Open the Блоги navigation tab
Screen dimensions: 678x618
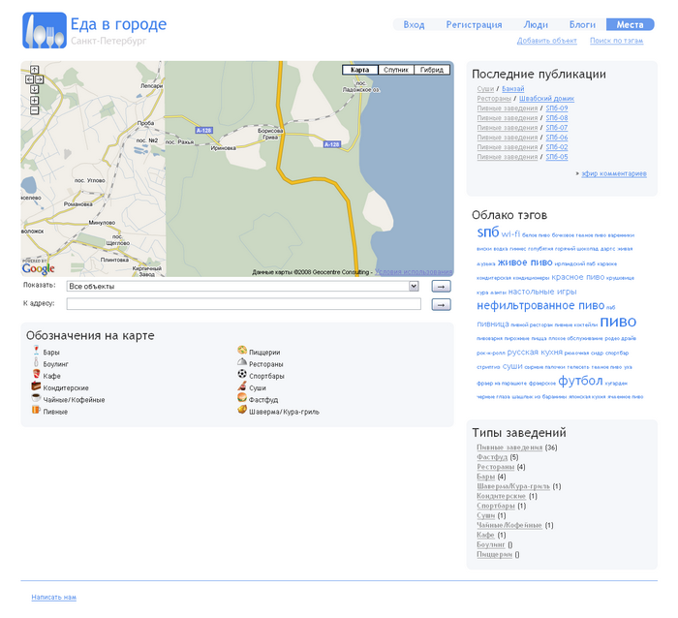click(x=582, y=24)
